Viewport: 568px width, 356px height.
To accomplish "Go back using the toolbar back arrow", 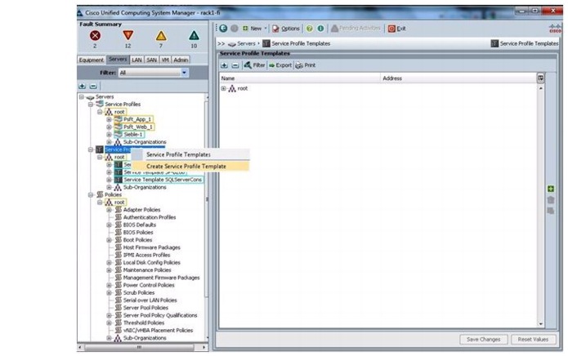I will [223, 29].
